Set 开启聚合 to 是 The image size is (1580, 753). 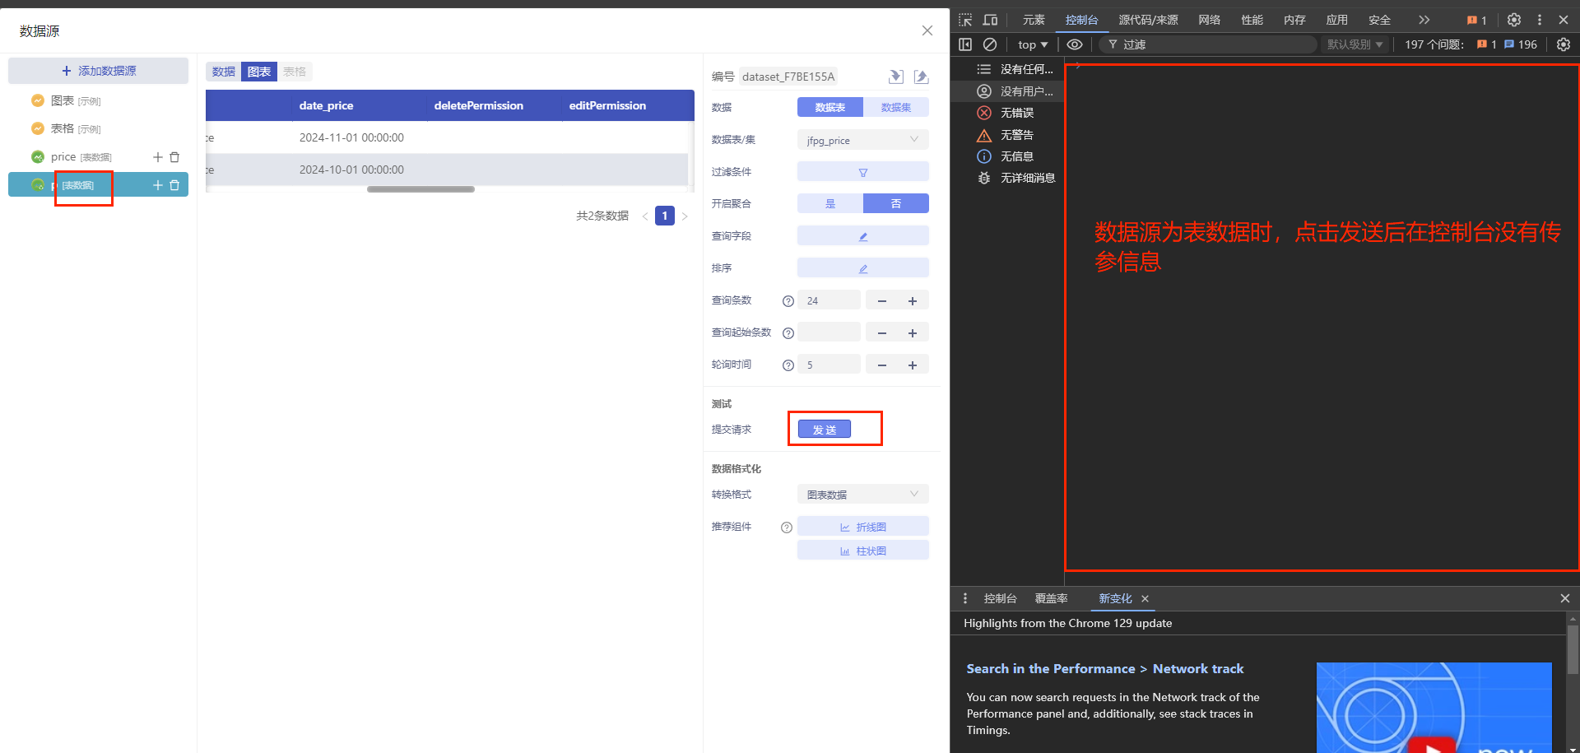coord(830,204)
